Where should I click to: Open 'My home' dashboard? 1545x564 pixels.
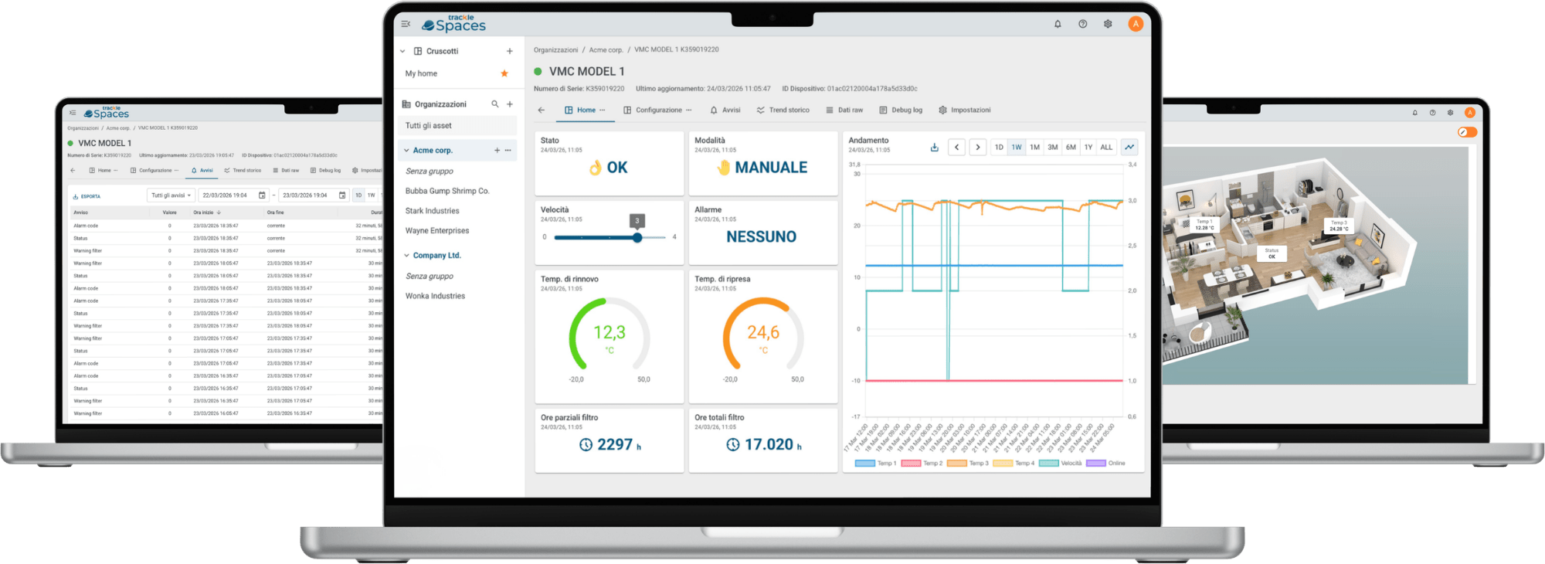click(x=422, y=73)
